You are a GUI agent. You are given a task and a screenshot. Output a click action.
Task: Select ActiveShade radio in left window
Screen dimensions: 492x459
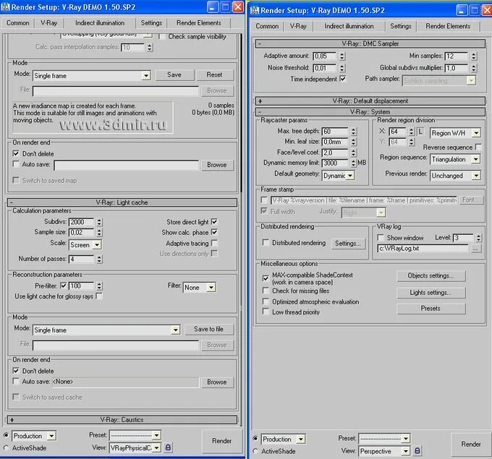coord(6,447)
